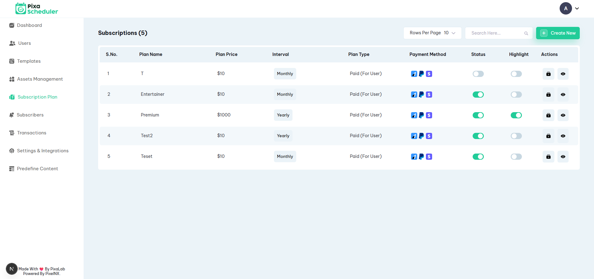Expand the user account menu chevron
The height and width of the screenshot is (279, 594).
(577, 9)
